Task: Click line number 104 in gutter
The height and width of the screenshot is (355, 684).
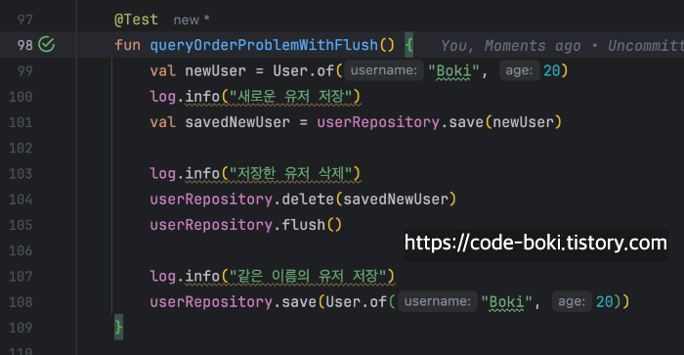Action: pos(21,200)
